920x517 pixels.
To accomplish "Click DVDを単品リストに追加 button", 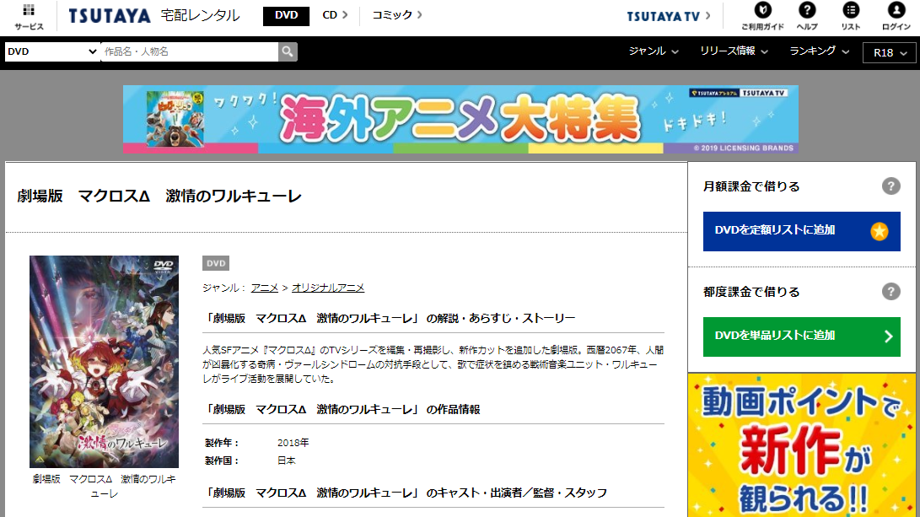I will coord(801,337).
